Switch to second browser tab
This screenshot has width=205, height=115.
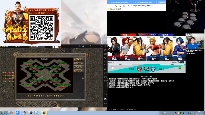tap(143, 2)
